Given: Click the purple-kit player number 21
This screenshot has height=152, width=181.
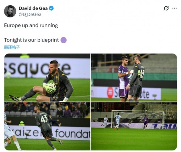Looking at the screenshot, I should point(145,122).
